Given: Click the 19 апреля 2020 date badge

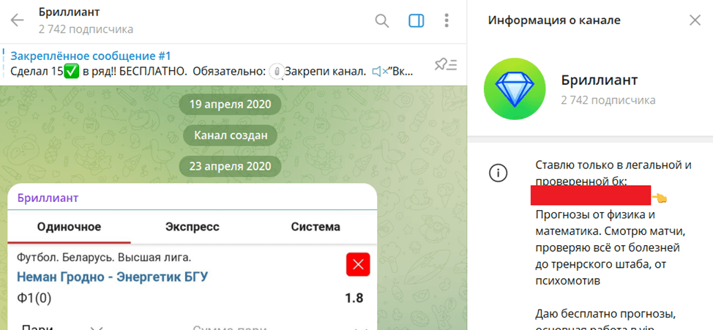Looking at the screenshot, I should 230,105.
